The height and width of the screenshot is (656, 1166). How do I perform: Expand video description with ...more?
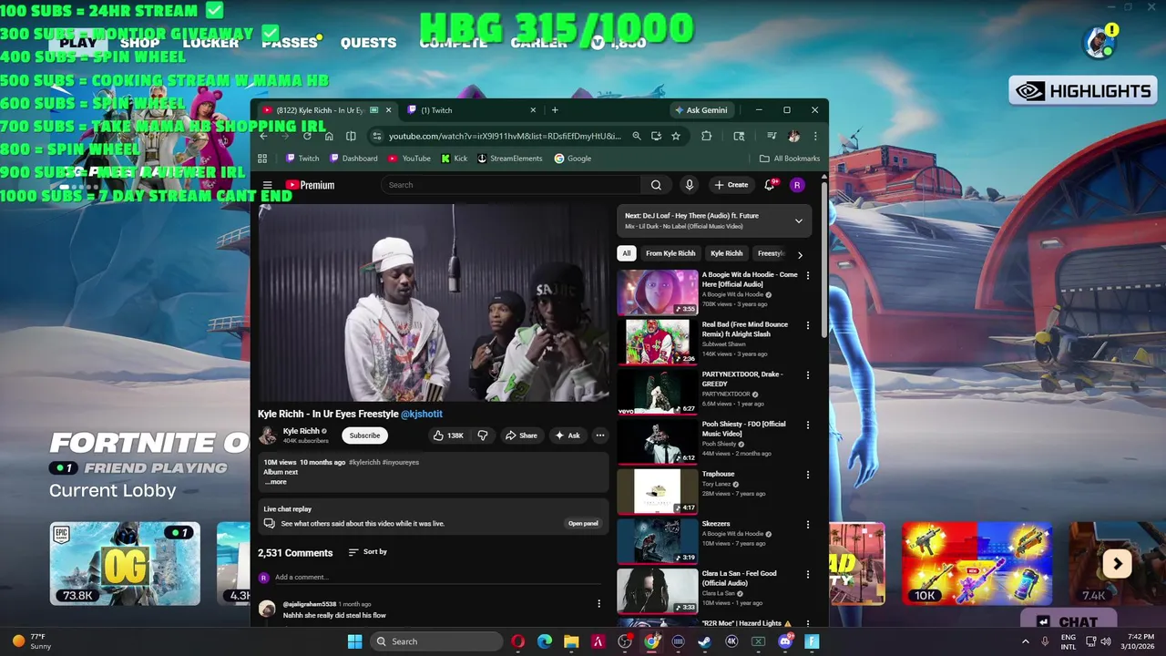(x=276, y=482)
